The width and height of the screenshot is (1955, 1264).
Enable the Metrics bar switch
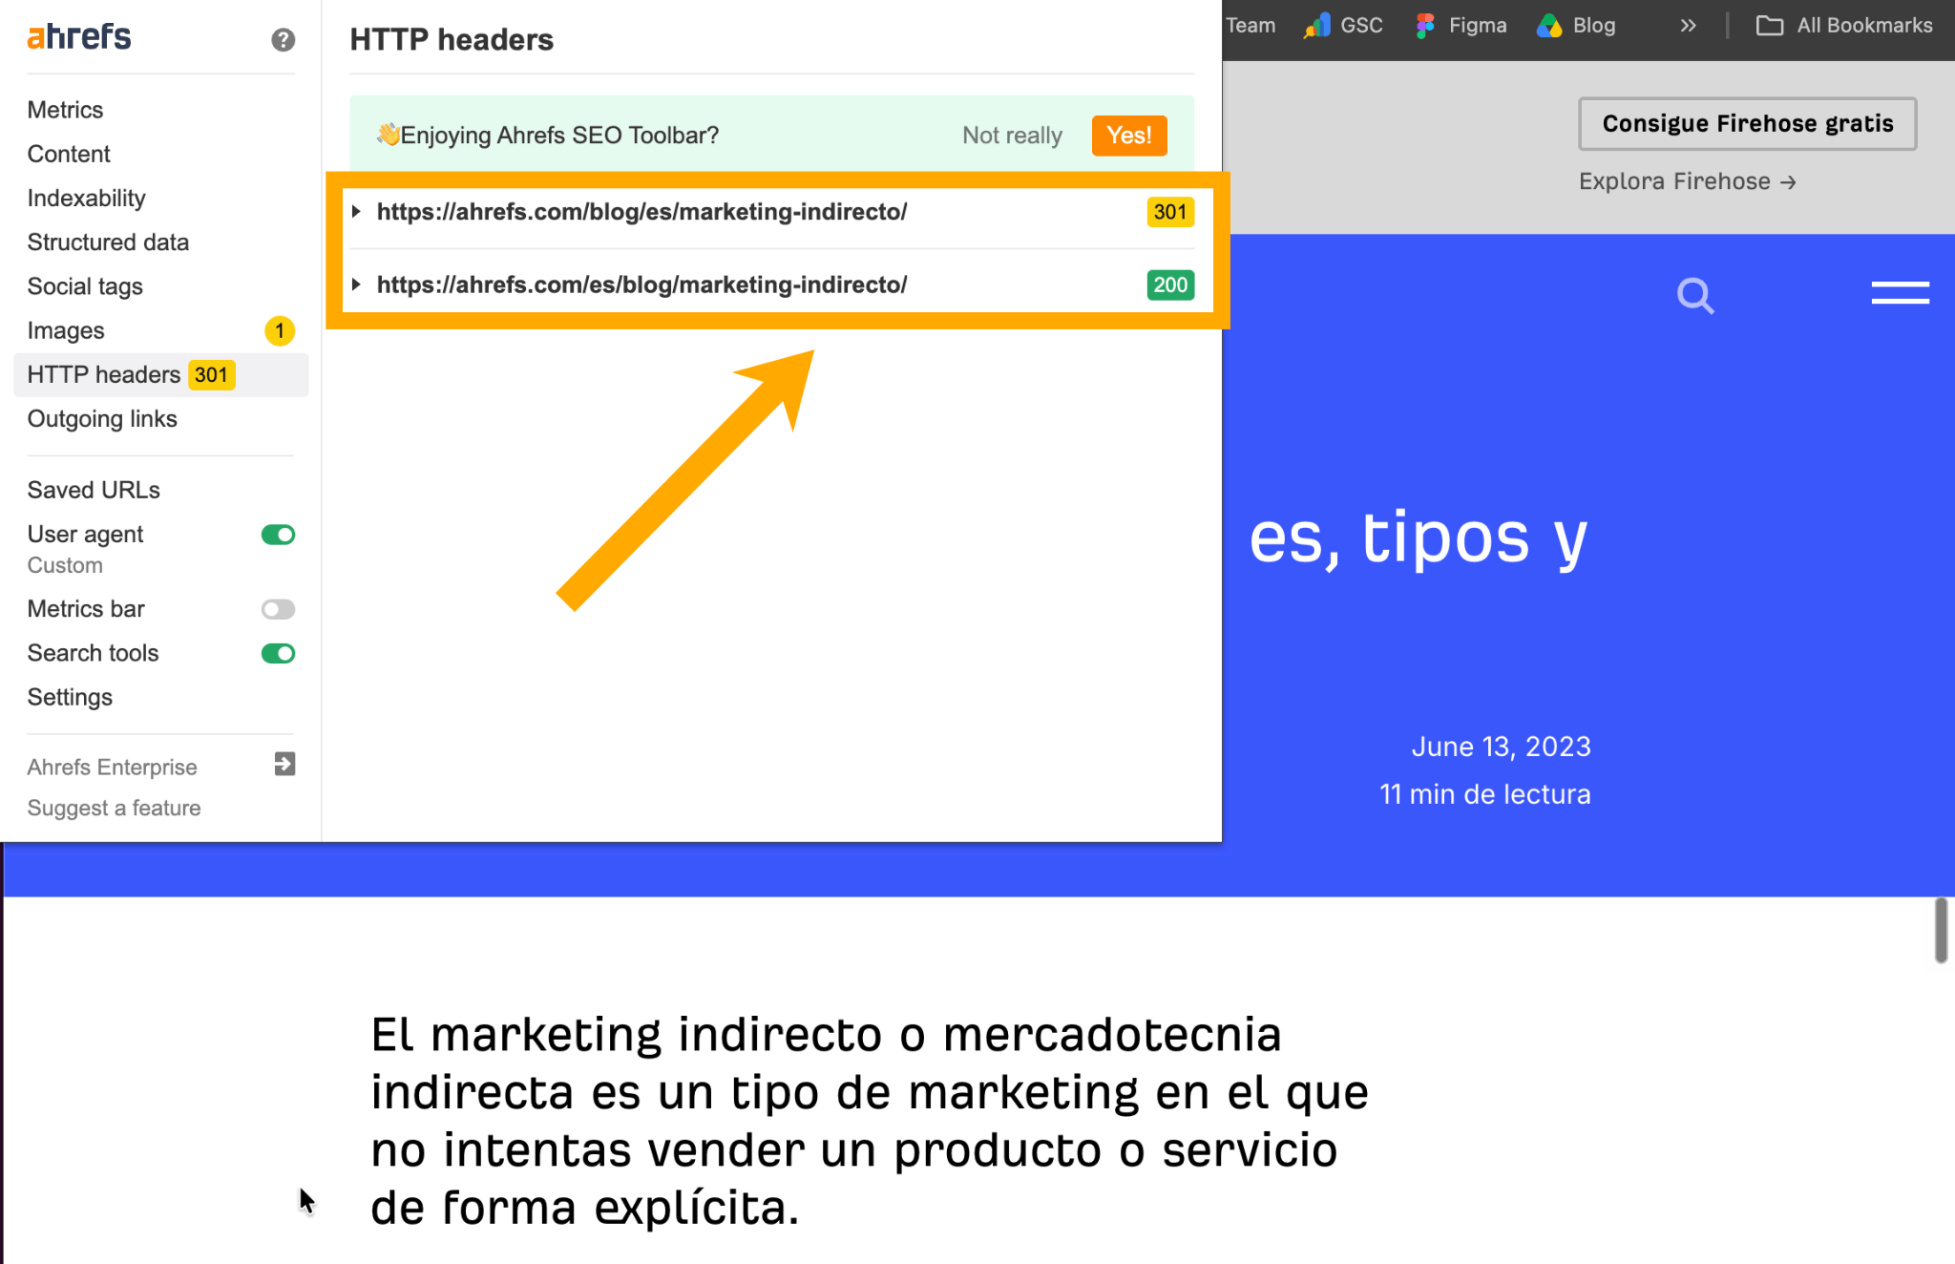click(278, 609)
